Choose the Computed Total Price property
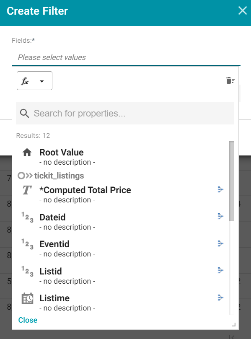 click(x=85, y=190)
